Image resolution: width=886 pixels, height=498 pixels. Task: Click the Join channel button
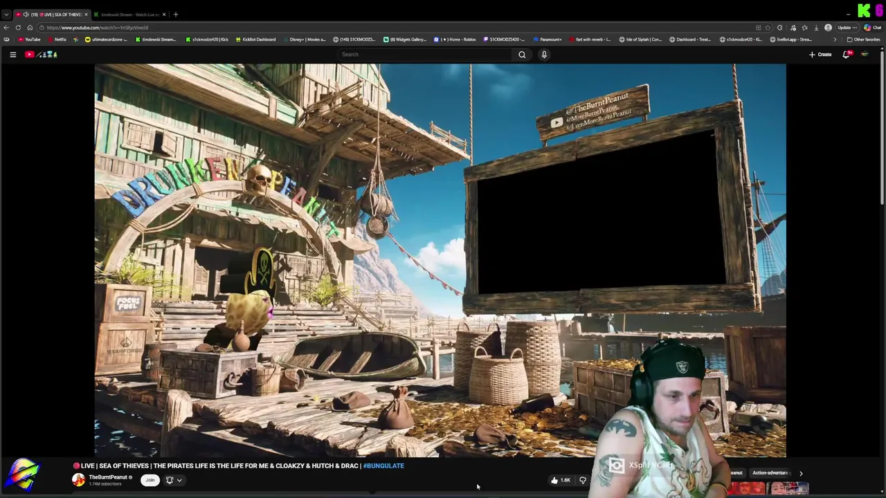coord(150,480)
